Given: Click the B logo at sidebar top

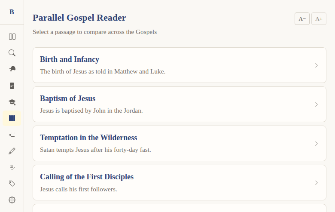Looking at the screenshot, I should pyautogui.click(x=12, y=12).
